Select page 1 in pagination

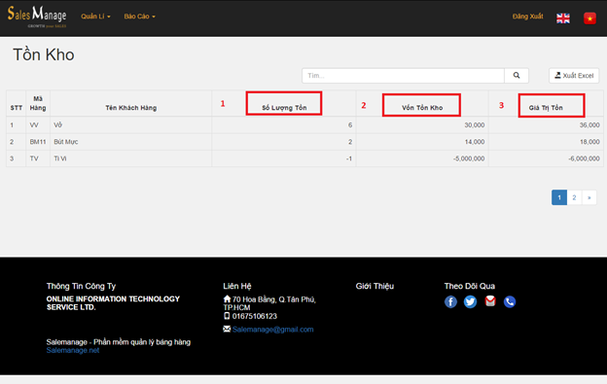click(x=559, y=197)
